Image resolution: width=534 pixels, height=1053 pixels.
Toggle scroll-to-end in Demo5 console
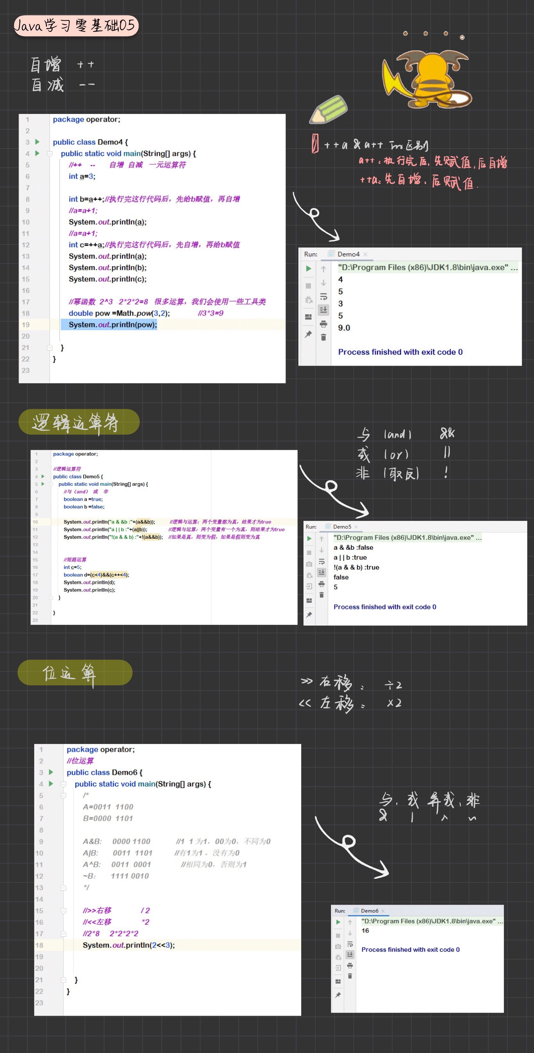click(x=322, y=572)
